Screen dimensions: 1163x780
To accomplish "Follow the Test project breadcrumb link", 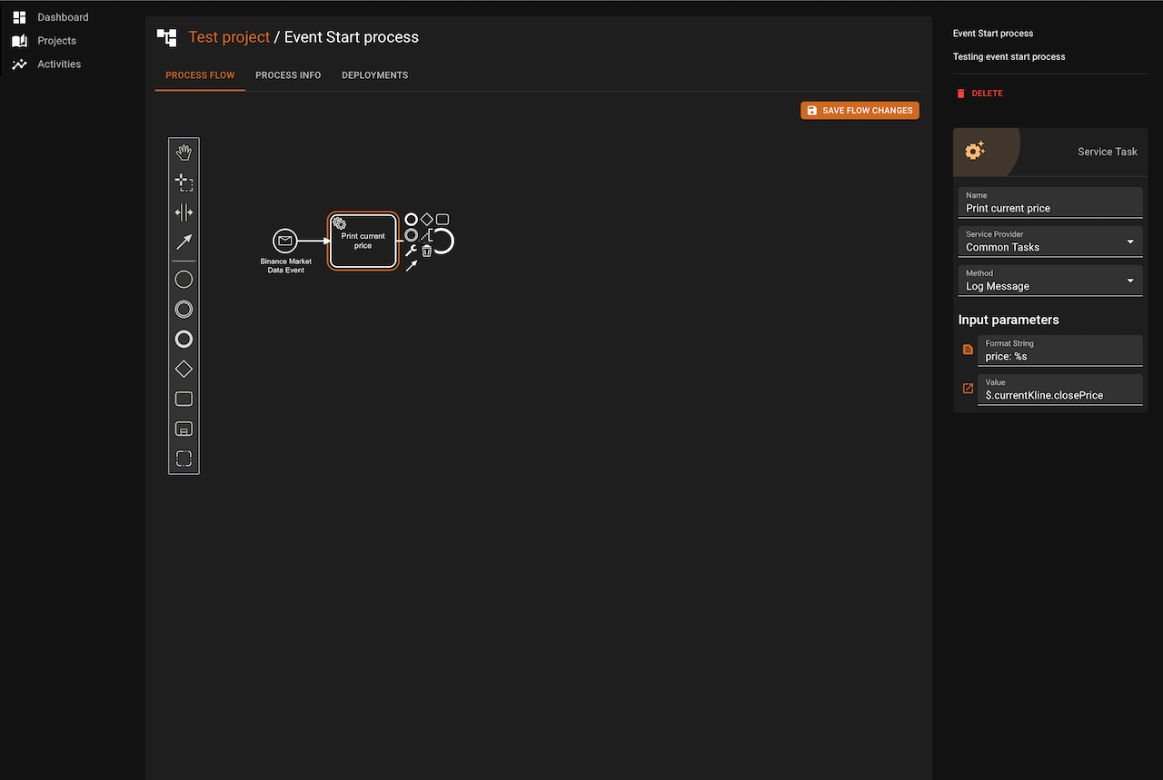I will point(229,37).
